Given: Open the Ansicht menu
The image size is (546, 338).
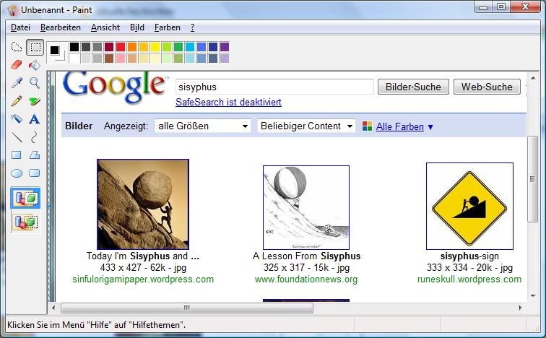Looking at the screenshot, I should tap(105, 27).
